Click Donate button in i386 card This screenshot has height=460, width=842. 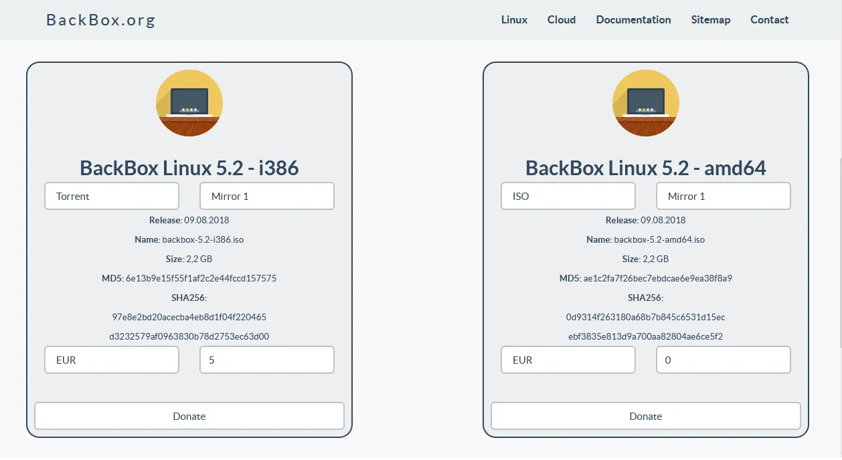coord(189,416)
